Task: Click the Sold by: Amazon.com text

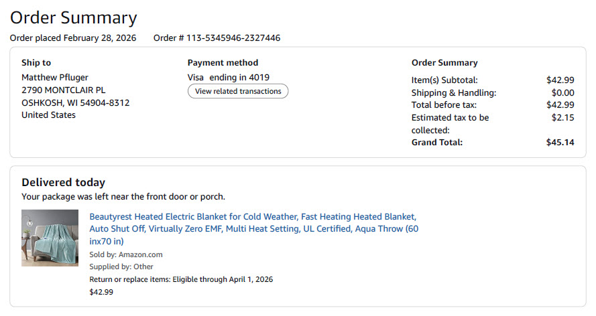Action: [x=126, y=254]
